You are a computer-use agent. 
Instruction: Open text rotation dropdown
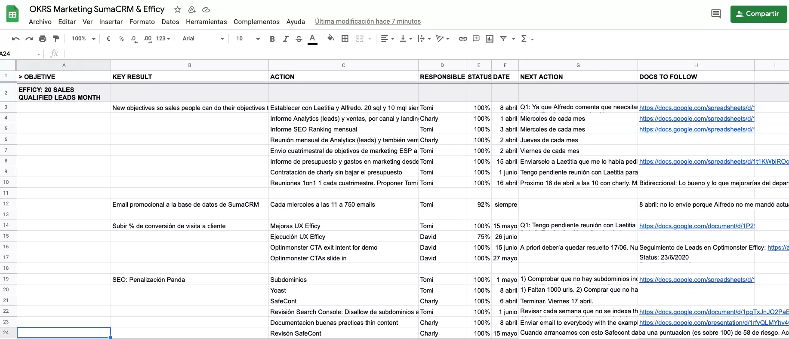tap(443, 39)
